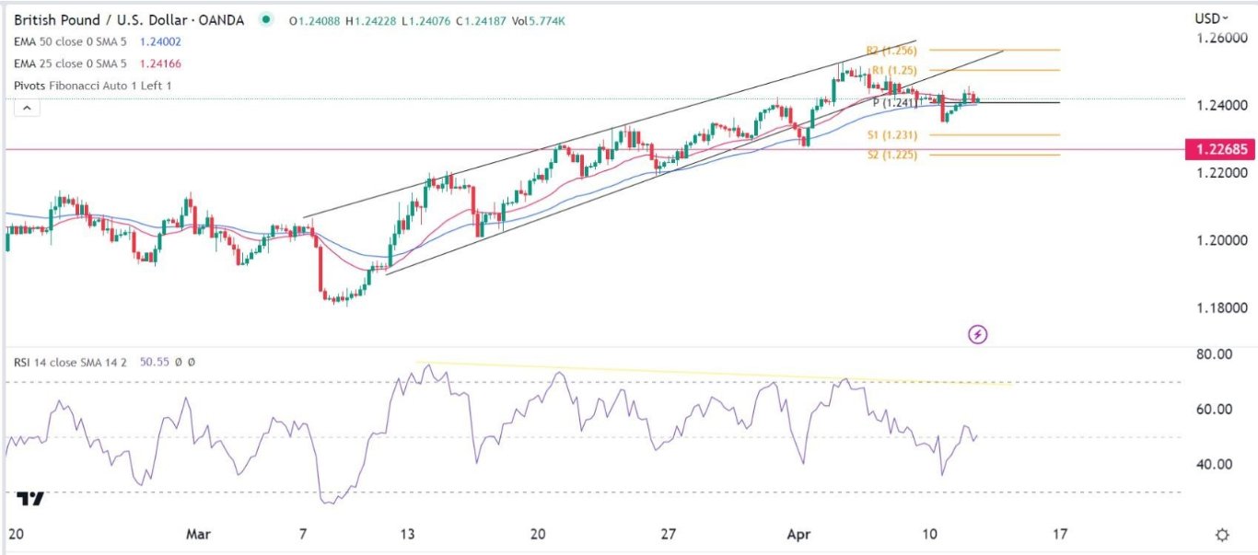Viewport: 1258px width, 555px height.
Task: Click the Mar date label on the time axis
Action: coord(198,534)
